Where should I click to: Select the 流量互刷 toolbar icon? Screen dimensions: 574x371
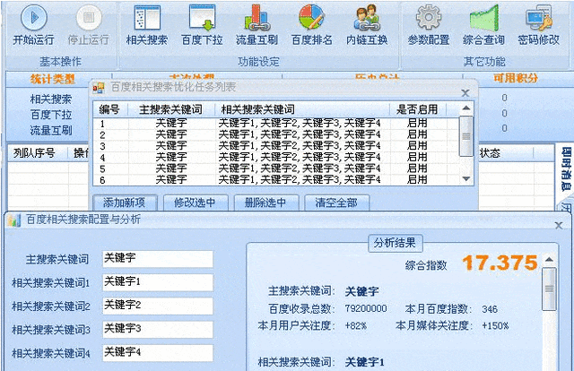258,19
